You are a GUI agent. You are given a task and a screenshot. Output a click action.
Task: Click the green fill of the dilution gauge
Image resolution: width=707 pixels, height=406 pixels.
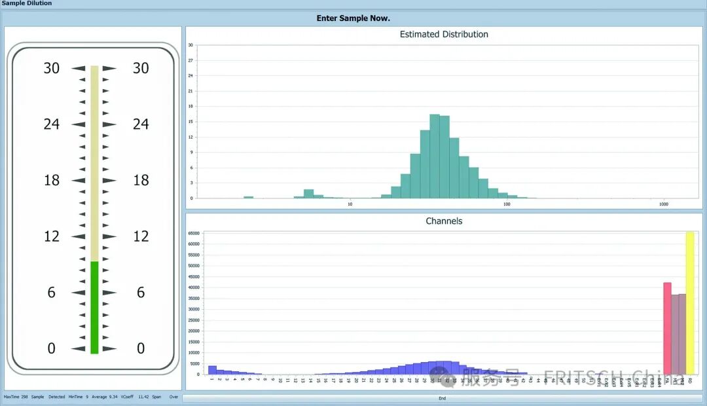(94, 307)
